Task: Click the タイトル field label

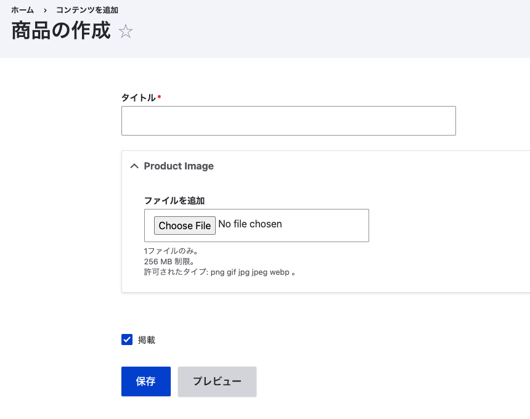Action: tap(139, 97)
